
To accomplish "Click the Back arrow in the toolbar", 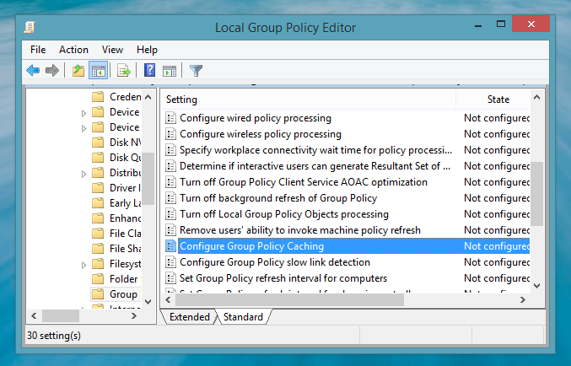I will 33,71.
